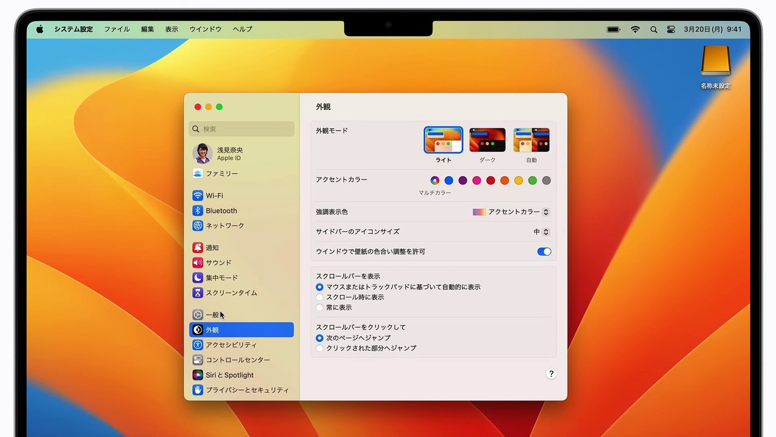The width and height of the screenshot is (776, 437).
Task: Select 常に表示 radio button
Action: coord(319,308)
